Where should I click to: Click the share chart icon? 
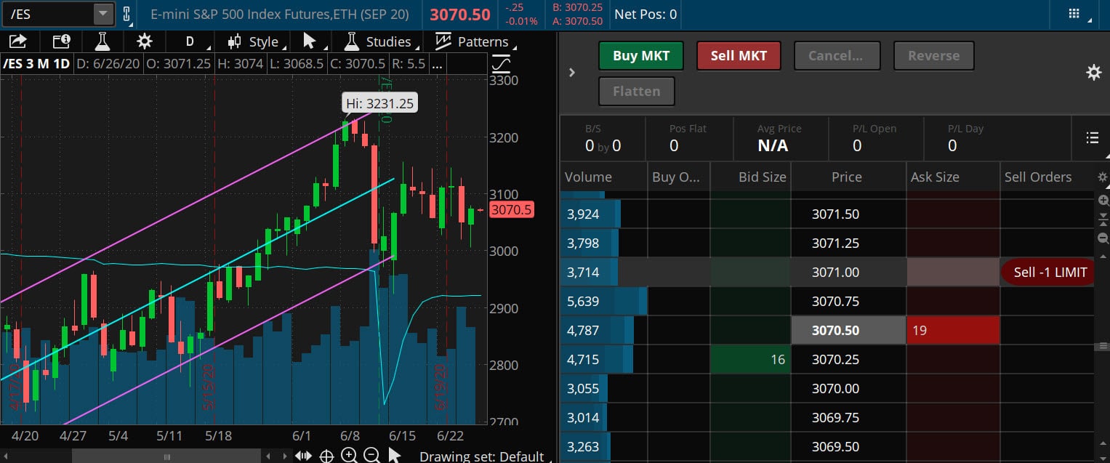18,41
